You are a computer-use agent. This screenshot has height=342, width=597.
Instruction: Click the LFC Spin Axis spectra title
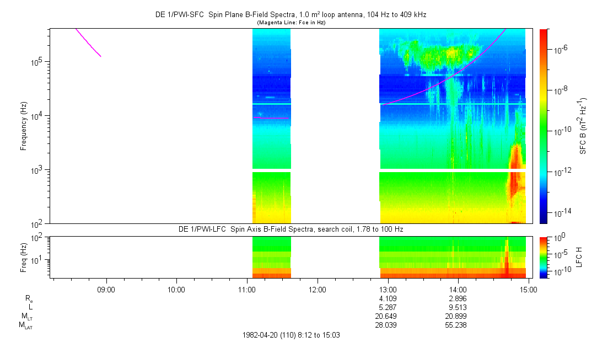click(x=291, y=229)
